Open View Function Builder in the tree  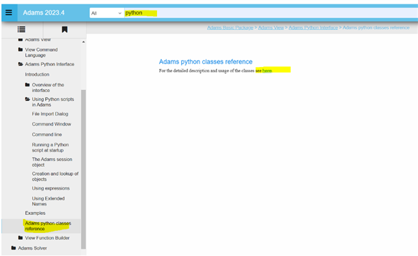(x=47, y=238)
